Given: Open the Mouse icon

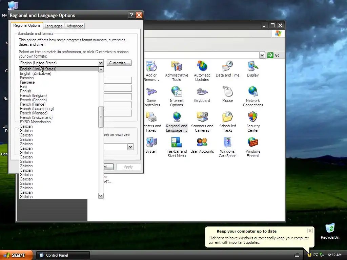Looking at the screenshot, I should click(227, 94).
